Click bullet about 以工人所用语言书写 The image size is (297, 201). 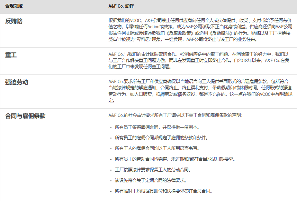157,148
